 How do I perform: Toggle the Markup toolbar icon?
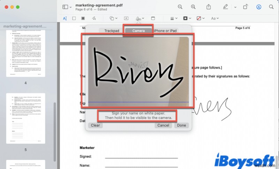[259, 7]
